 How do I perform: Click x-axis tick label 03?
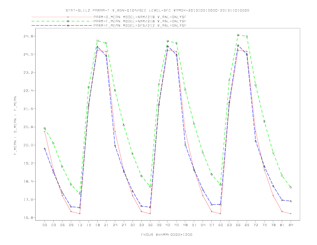[x=53, y=225]
